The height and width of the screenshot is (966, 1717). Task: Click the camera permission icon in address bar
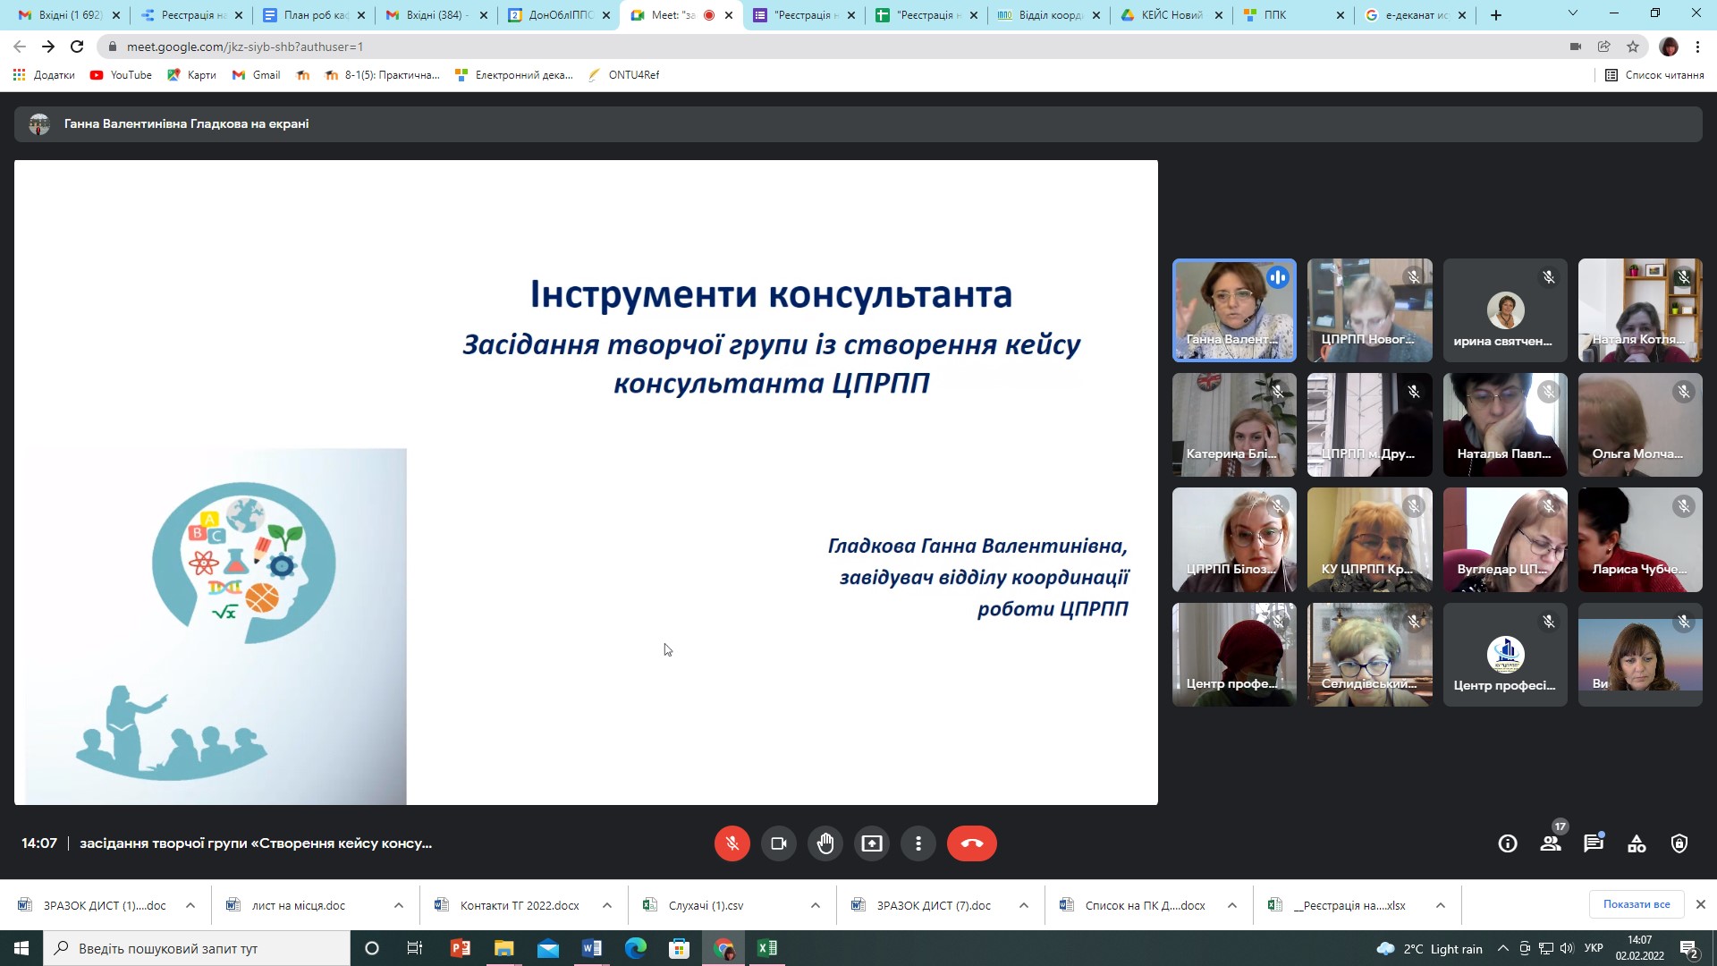[1576, 47]
